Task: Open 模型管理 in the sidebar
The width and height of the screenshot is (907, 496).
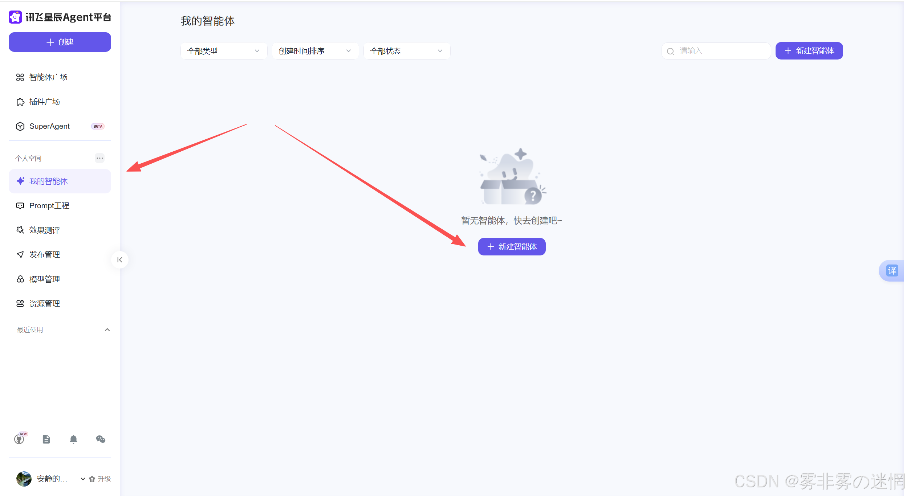Action: pos(45,279)
